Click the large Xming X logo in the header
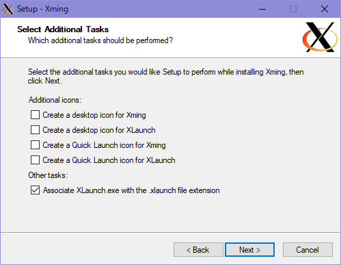This screenshot has width=341, height=265. point(320,37)
